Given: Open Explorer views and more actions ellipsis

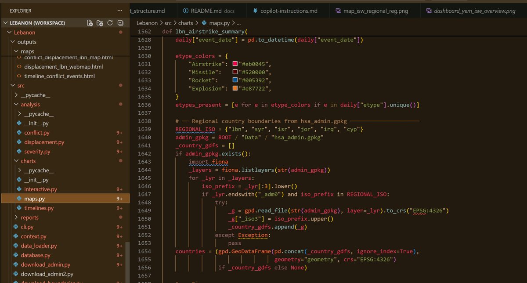Looking at the screenshot, I should pyautogui.click(x=120, y=10).
